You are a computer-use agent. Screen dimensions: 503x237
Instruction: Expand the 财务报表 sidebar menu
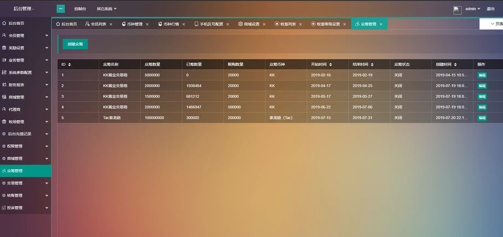(25, 85)
